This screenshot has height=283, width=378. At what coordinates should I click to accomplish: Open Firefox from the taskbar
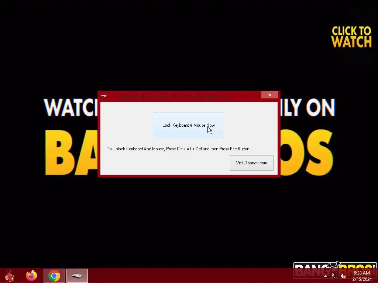(x=31, y=276)
